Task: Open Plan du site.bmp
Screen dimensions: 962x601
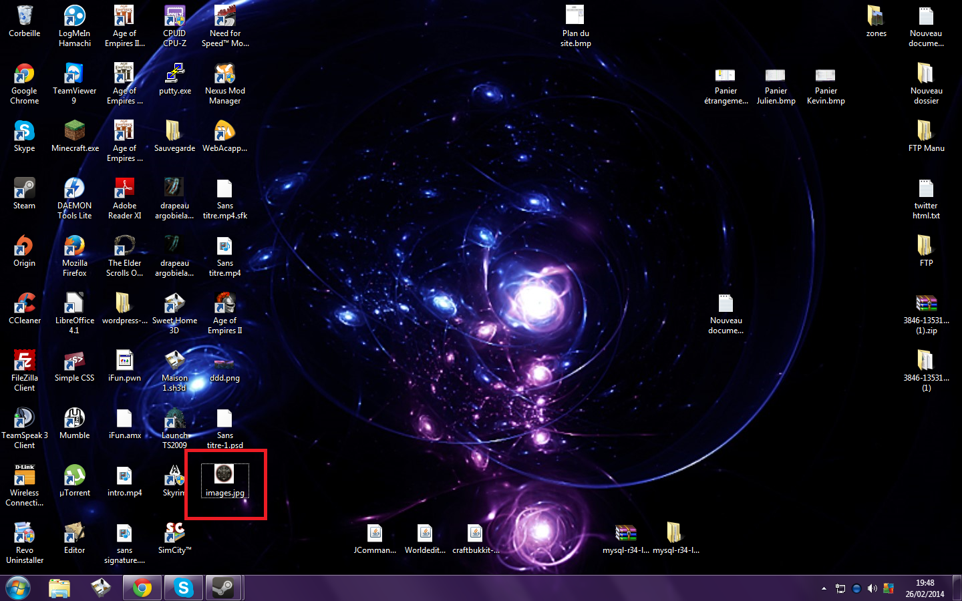Action: point(575,26)
